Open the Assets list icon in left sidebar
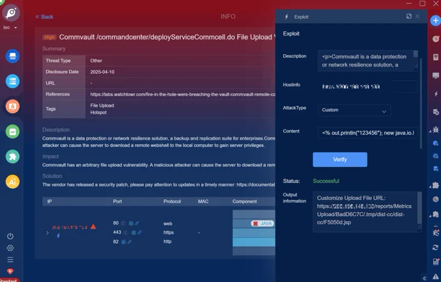The height and width of the screenshot is (282, 441). pos(13,81)
